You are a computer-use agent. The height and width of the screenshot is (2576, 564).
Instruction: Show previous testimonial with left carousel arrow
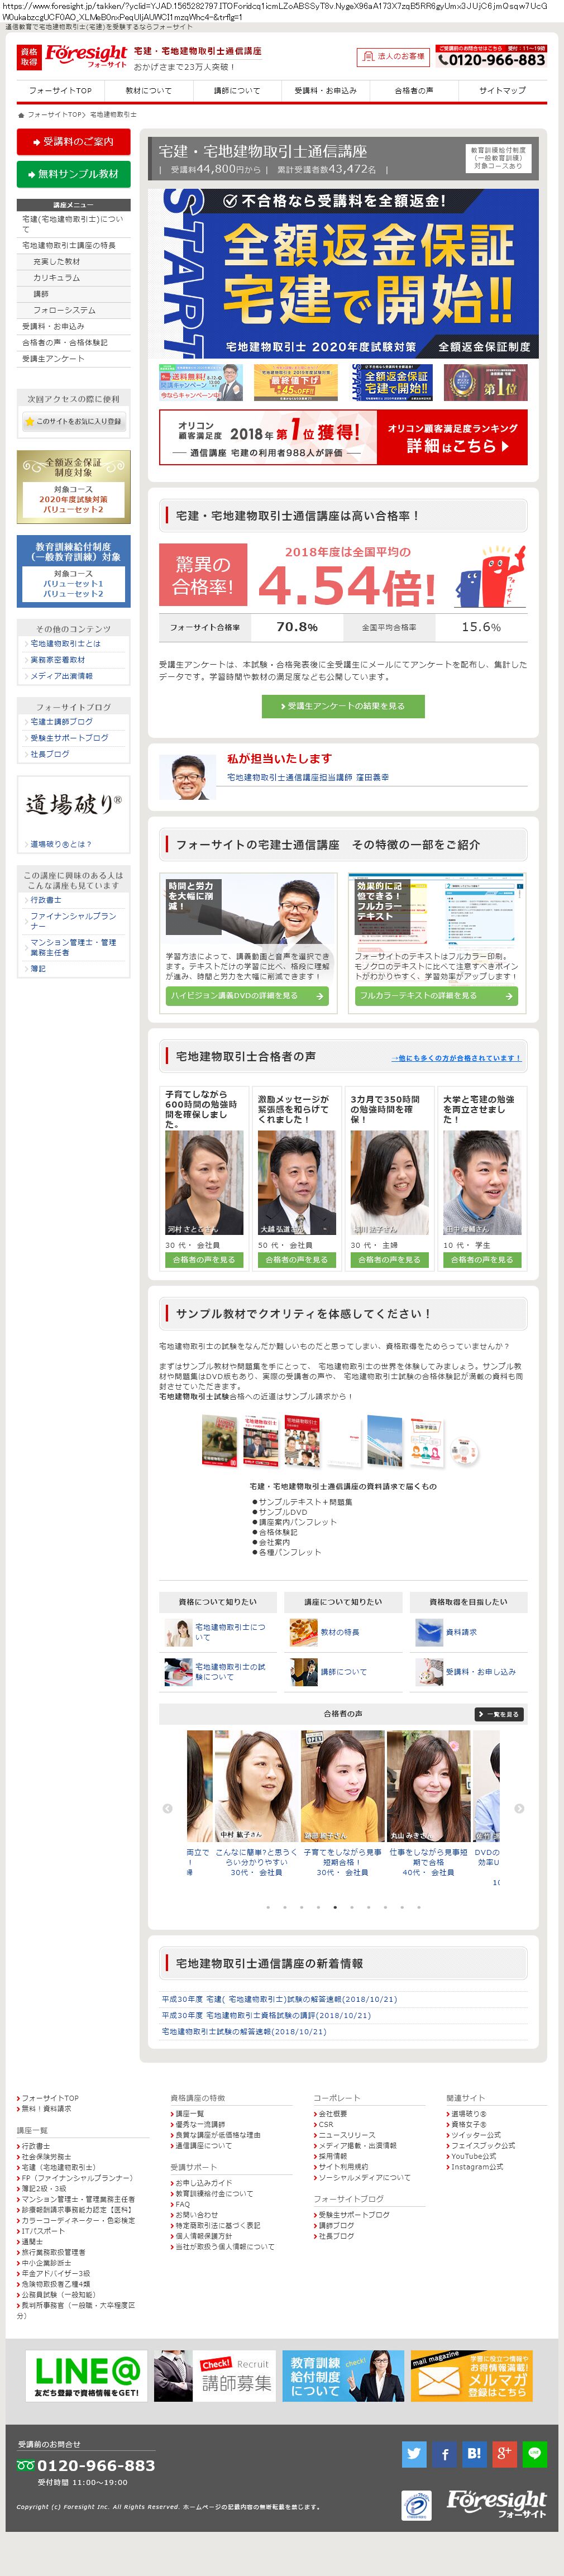click(x=167, y=1808)
